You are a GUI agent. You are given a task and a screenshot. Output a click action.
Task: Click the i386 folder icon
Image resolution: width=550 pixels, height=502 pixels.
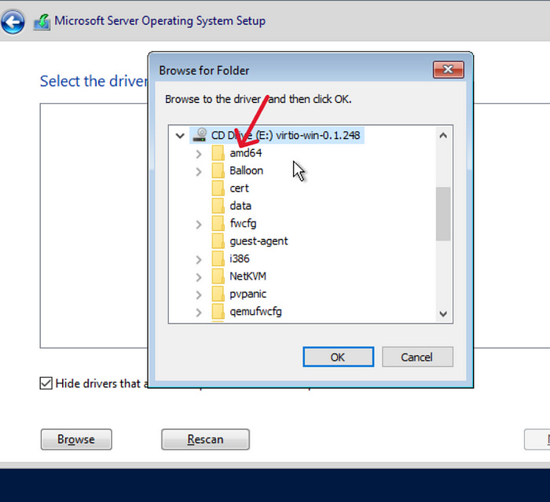coord(218,259)
